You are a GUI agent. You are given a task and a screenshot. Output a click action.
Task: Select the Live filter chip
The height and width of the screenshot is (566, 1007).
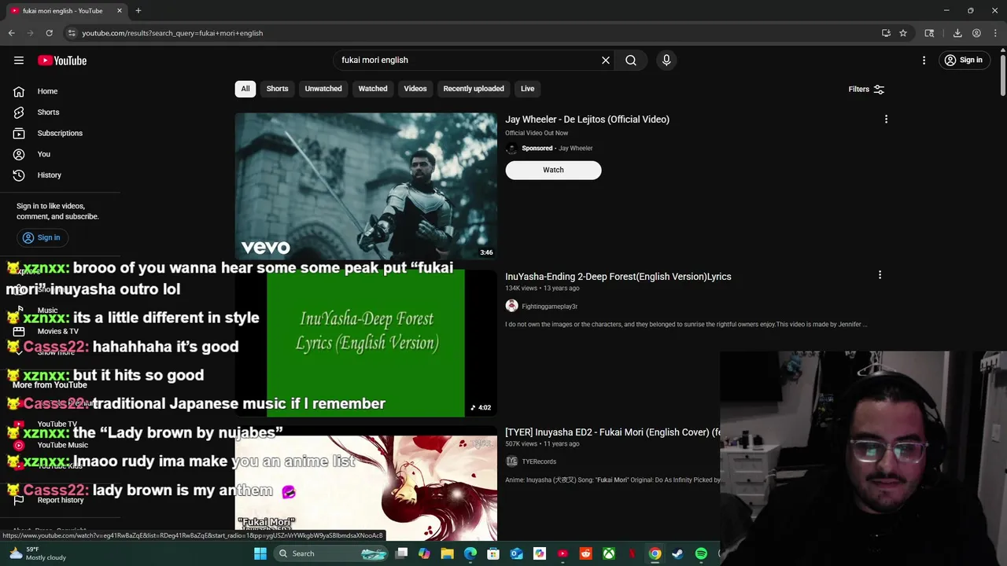pyautogui.click(x=527, y=89)
